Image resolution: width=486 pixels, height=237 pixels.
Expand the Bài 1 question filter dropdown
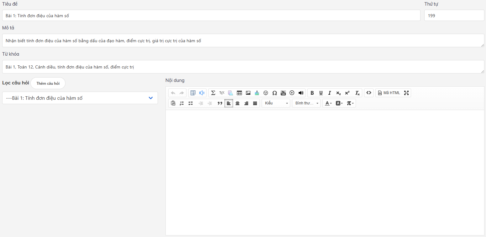pyautogui.click(x=80, y=98)
